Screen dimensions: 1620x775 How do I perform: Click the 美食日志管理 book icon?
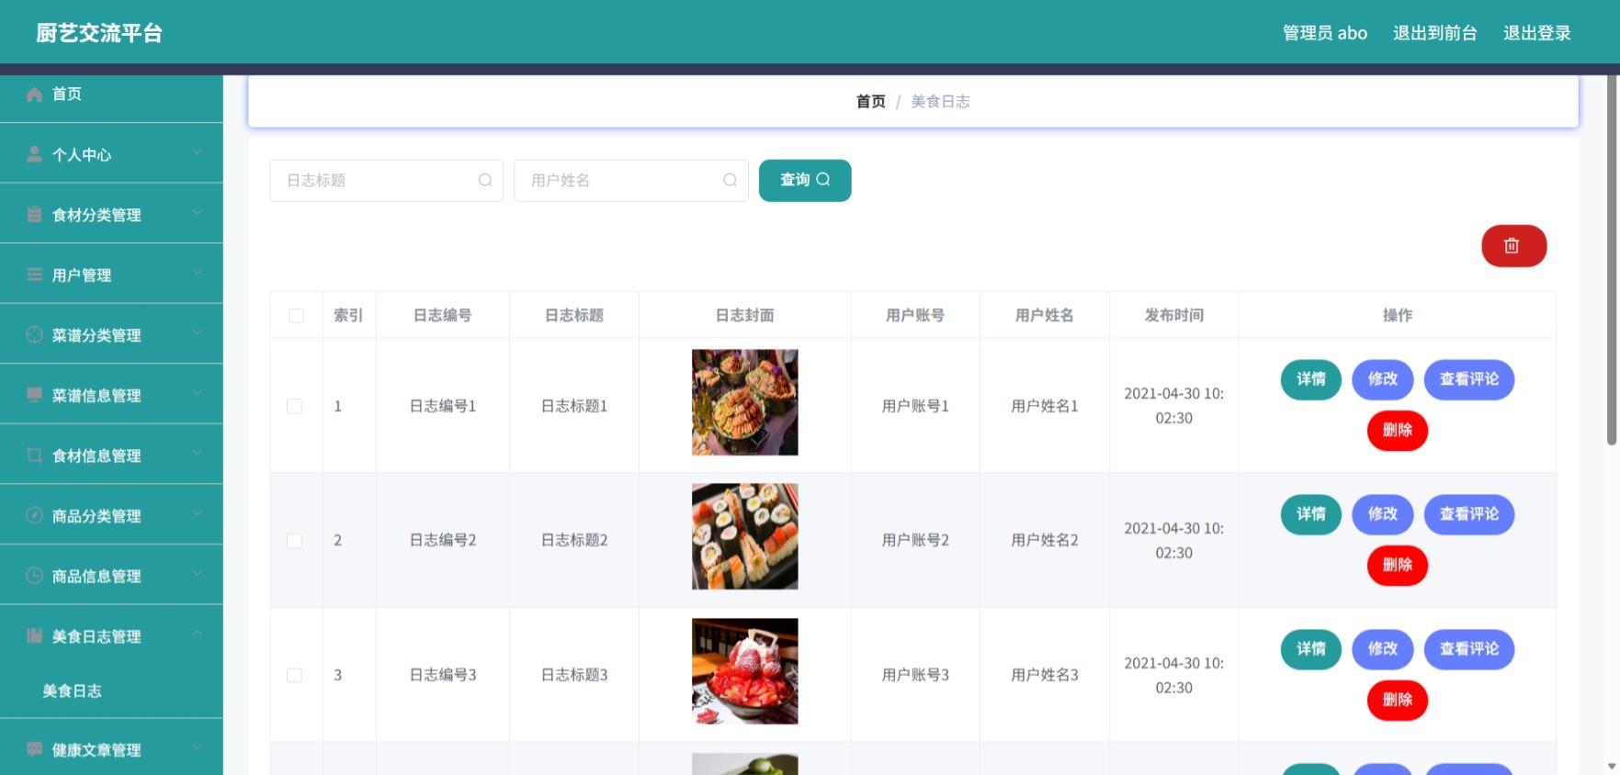(34, 635)
